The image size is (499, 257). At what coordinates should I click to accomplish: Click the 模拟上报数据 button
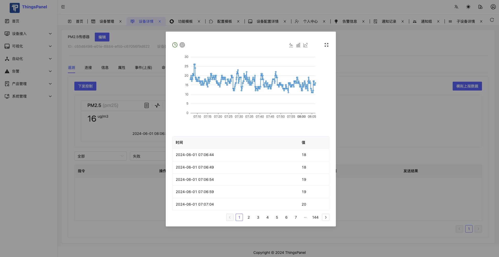click(467, 86)
